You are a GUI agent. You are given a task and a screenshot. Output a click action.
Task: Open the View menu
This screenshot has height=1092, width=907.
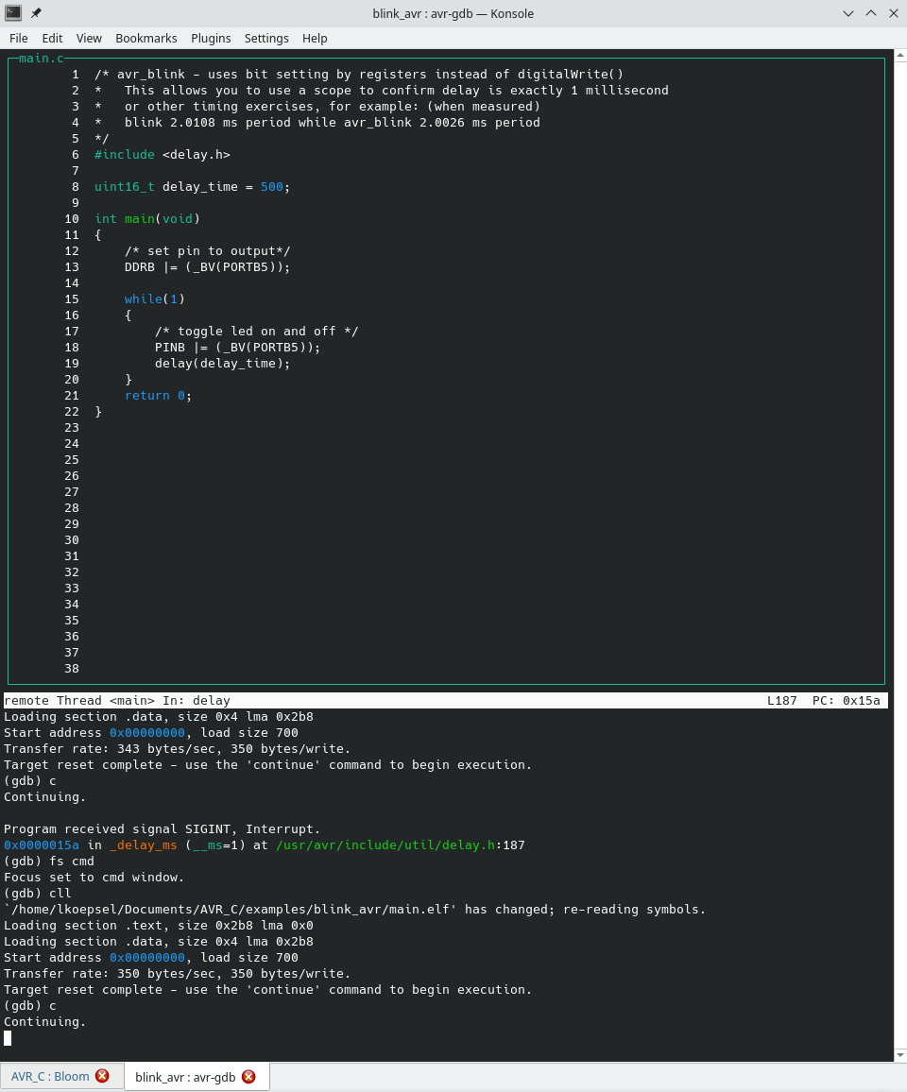pos(89,39)
